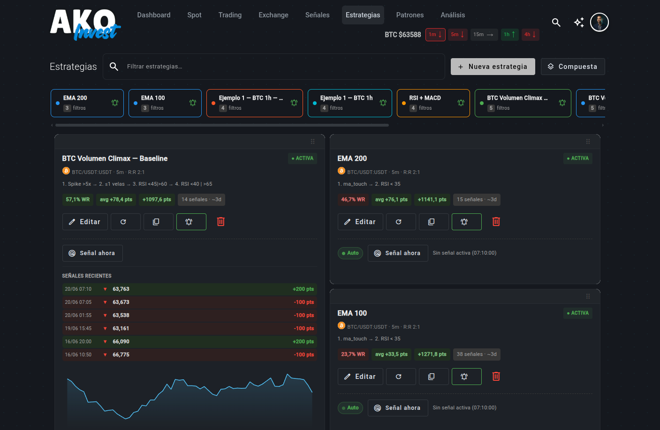Open the AI sparkle assistant icon
660x430 pixels.
pos(579,23)
